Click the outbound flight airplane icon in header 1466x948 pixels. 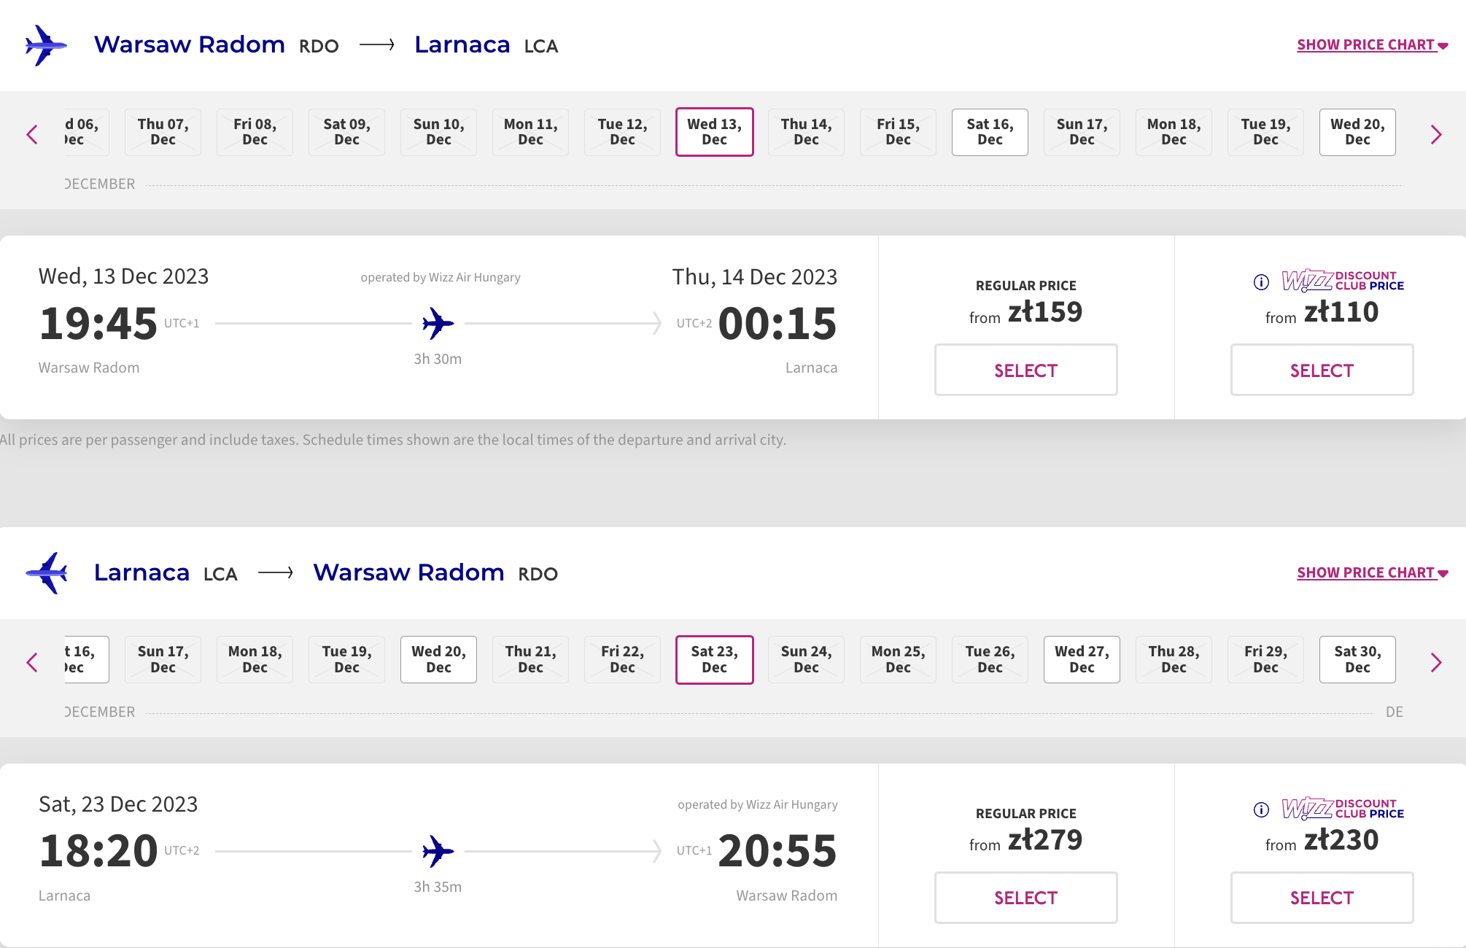pos(46,45)
